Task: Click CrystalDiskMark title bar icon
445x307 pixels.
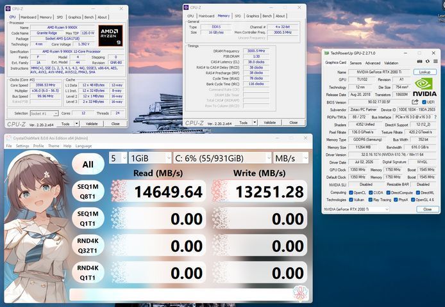Action: point(8,138)
